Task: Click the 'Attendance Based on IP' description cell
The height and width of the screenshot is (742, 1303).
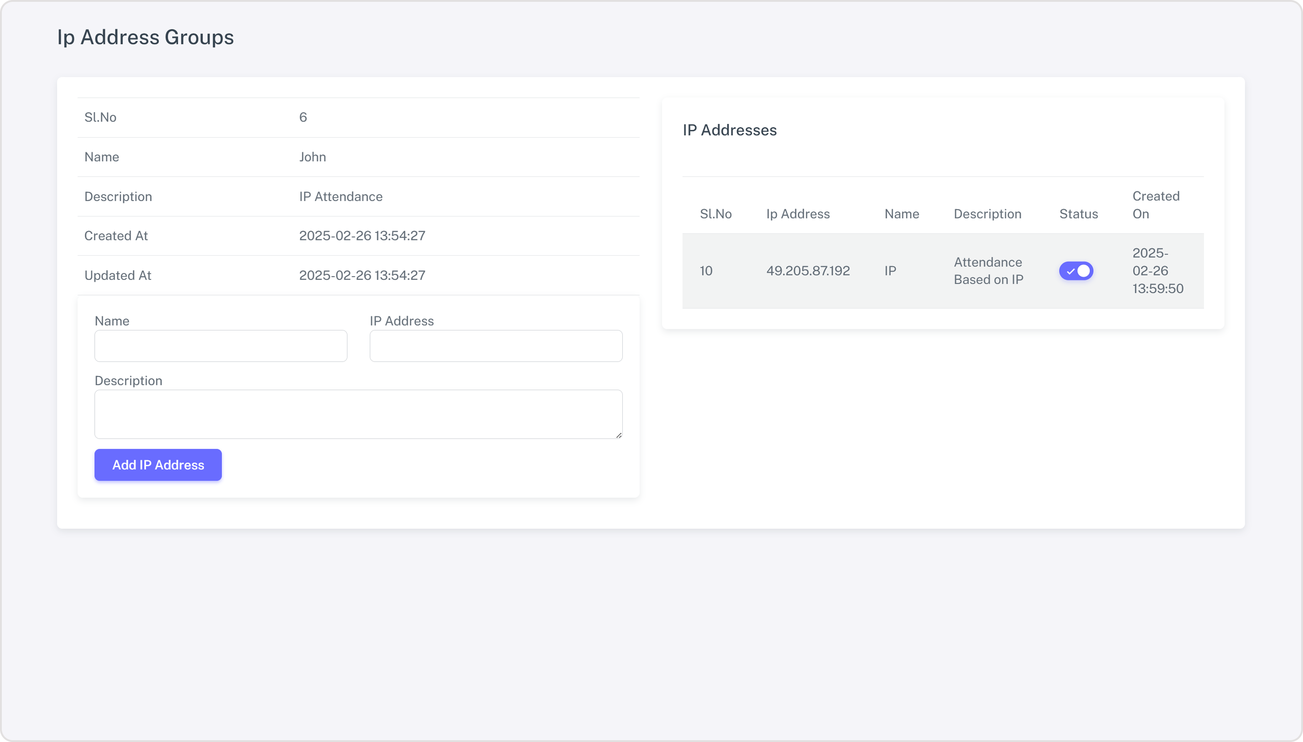Action: point(988,271)
